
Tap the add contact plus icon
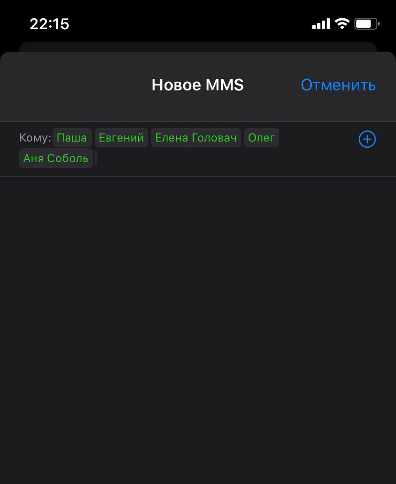coord(367,140)
